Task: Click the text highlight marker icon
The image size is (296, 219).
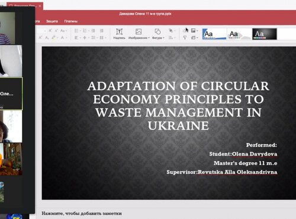Action: pos(53,37)
